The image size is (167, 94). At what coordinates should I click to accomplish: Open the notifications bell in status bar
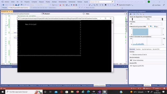pyautogui.click(x=164, y=88)
